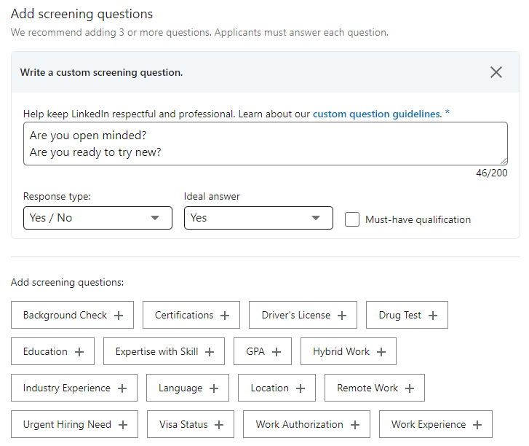Click the plus icon on Background Check
The width and height of the screenshot is (529, 446).
(119, 316)
